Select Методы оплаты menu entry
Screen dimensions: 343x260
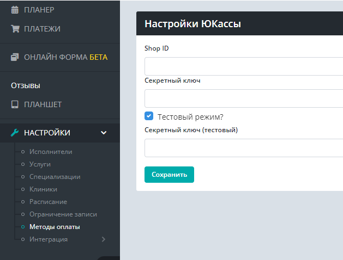pos(55,227)
